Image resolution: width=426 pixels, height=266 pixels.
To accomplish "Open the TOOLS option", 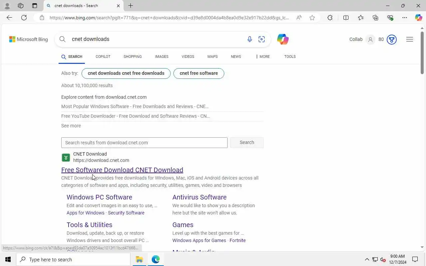I will click(290, 57).
